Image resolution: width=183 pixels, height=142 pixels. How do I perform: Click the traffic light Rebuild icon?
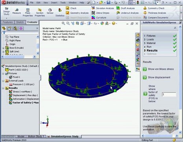[x=138, y=2]
